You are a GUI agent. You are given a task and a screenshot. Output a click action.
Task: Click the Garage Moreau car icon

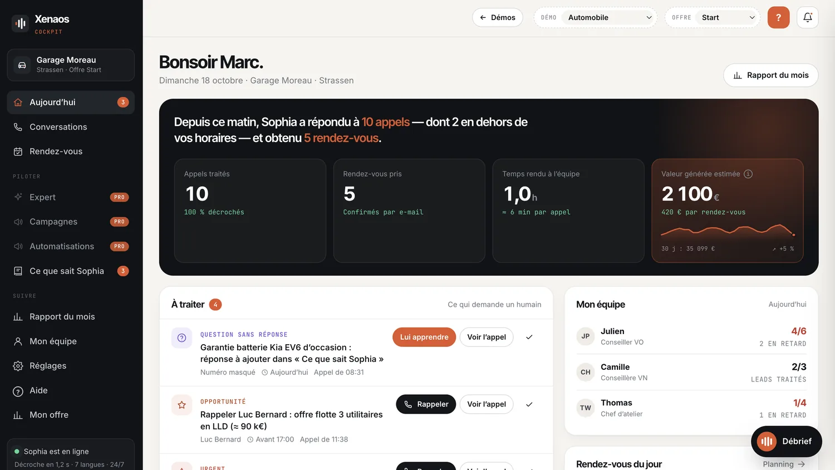[x=22, y=65]
